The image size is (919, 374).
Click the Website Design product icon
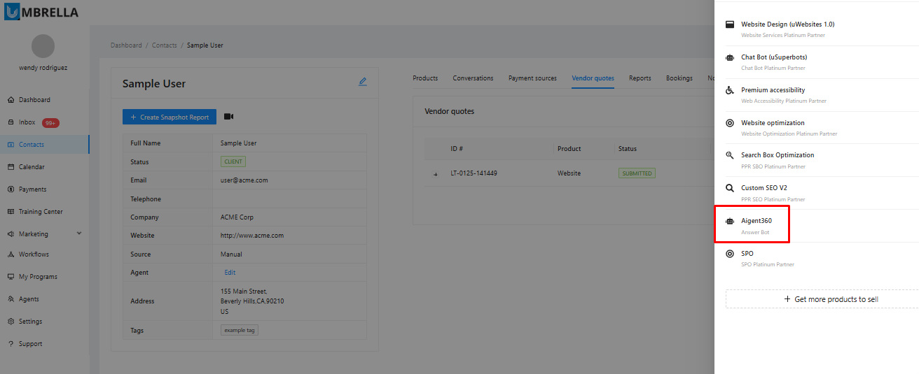coord(729,24)
